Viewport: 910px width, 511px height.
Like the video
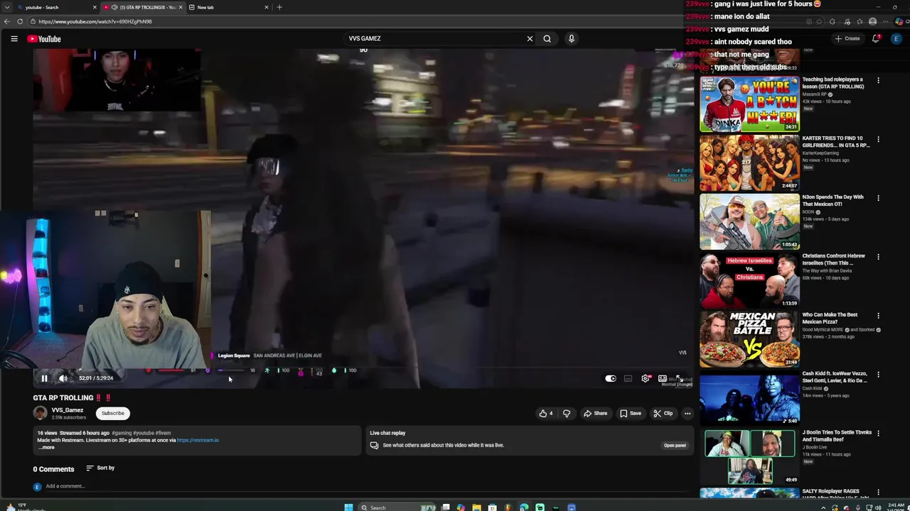(x=546, y=413)
